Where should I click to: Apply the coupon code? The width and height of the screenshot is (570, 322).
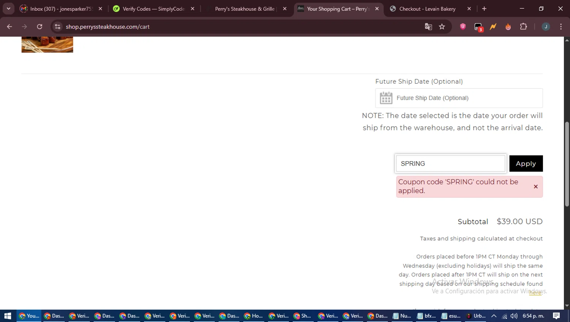tap(526, 163)
